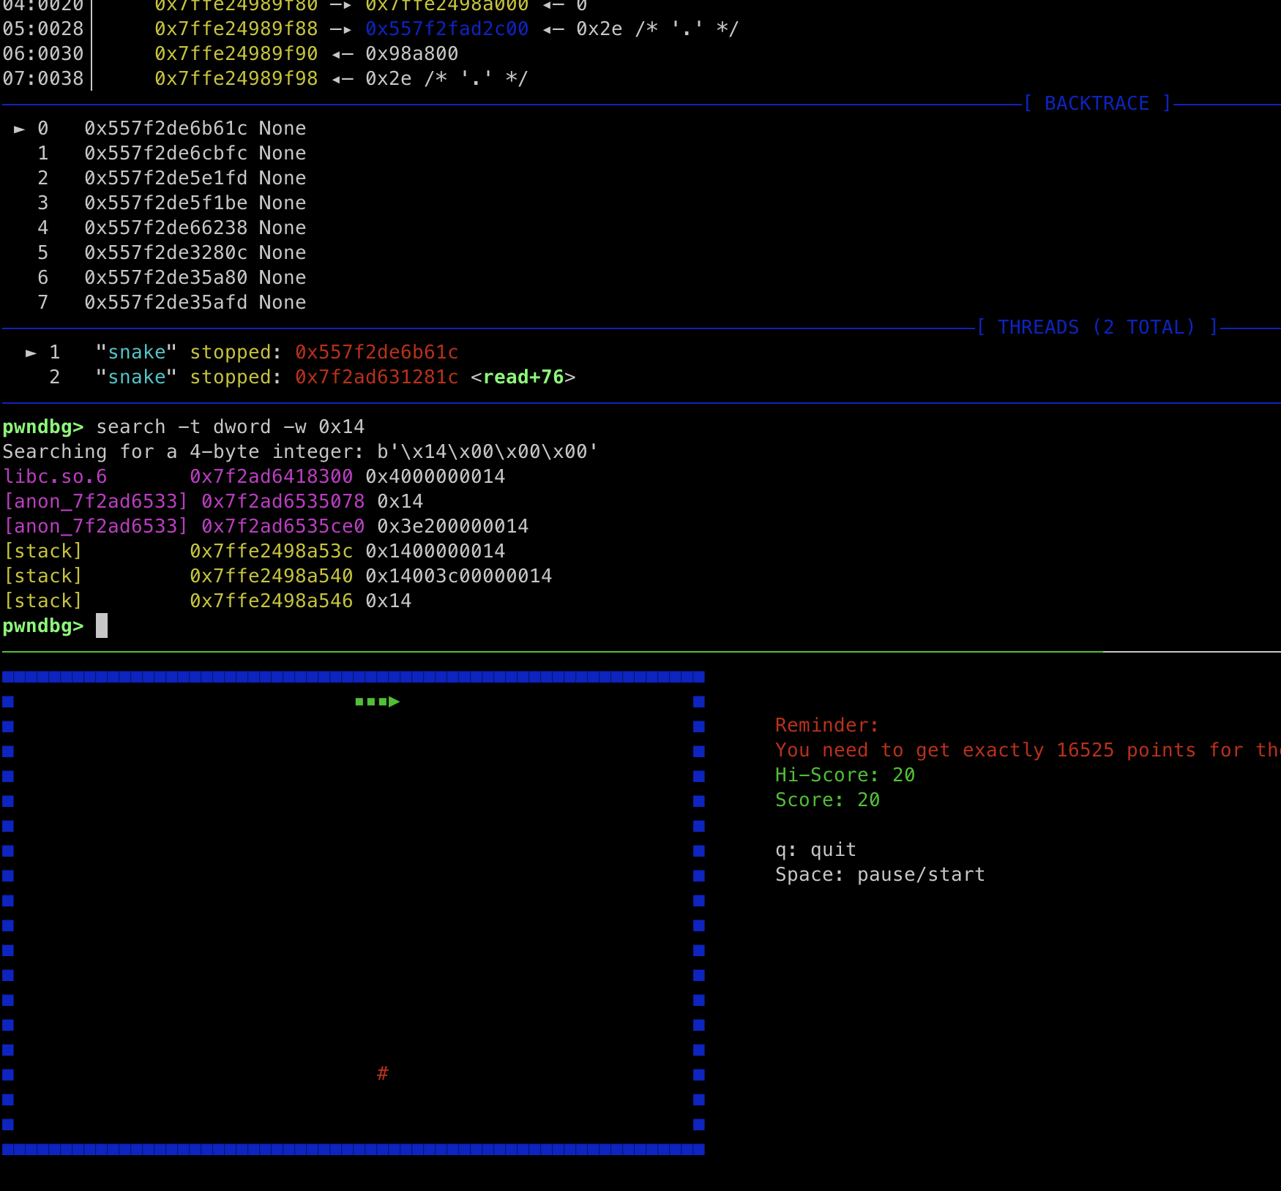Click search result address 0x7f2ad6418300
The width and height of the screenshot is (1281, 1191).
click(x=272, y=476)
